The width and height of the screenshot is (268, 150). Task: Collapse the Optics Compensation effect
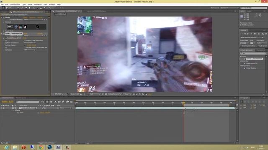coord(2,33)
